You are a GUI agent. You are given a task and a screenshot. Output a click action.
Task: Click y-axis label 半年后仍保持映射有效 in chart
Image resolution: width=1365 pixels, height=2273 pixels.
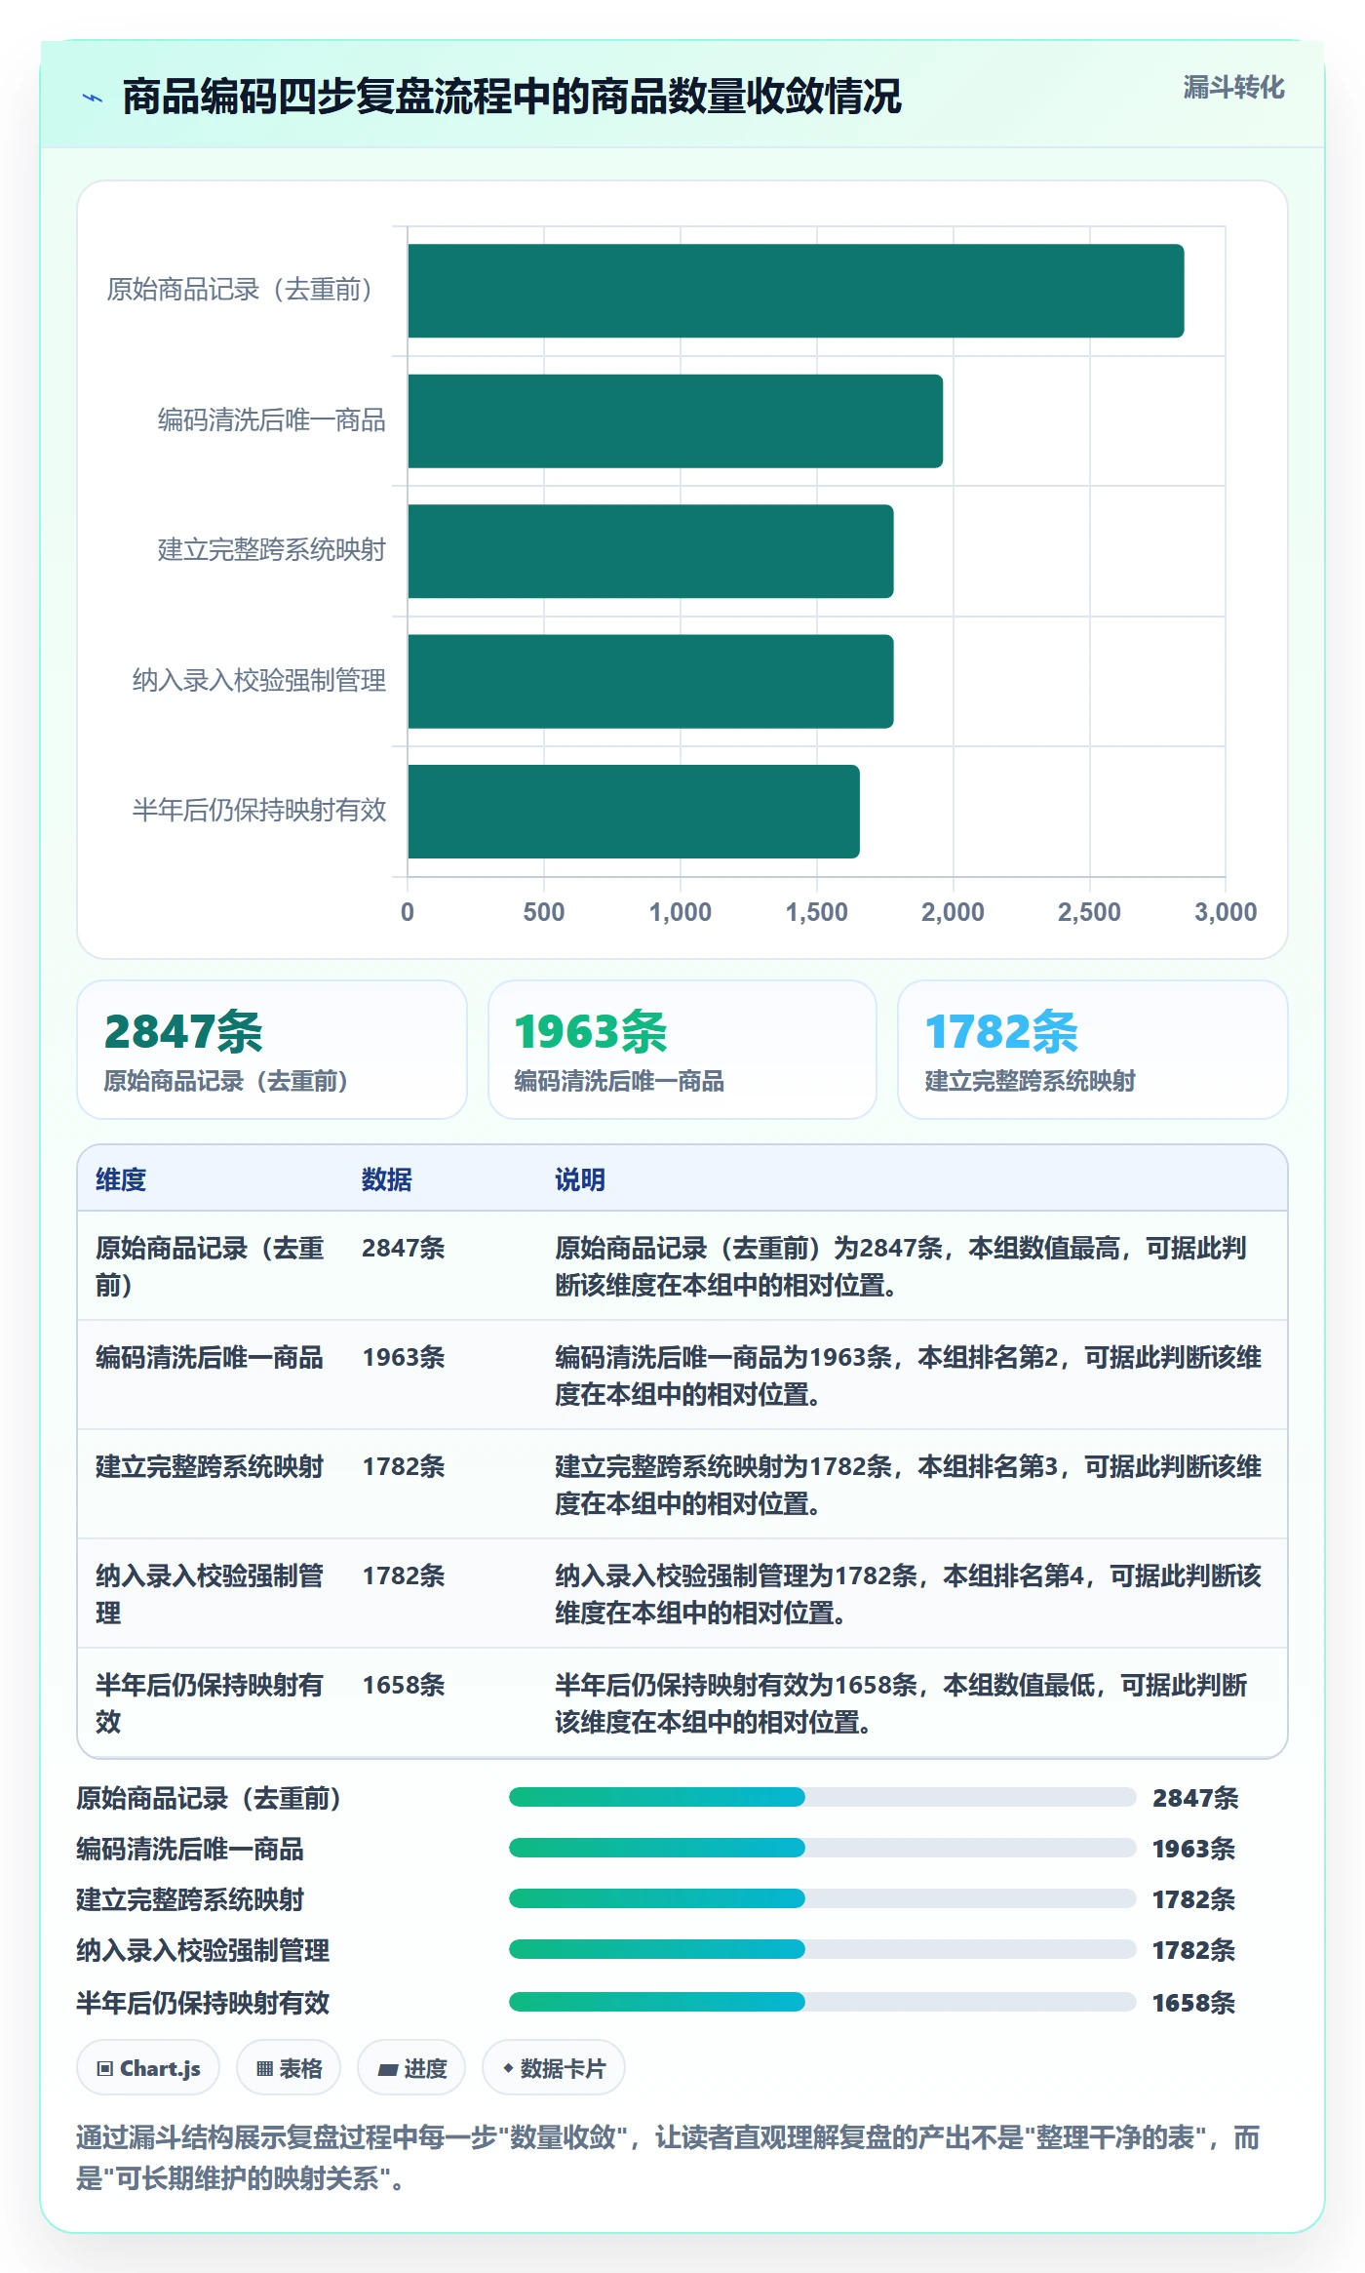point(259,811)
